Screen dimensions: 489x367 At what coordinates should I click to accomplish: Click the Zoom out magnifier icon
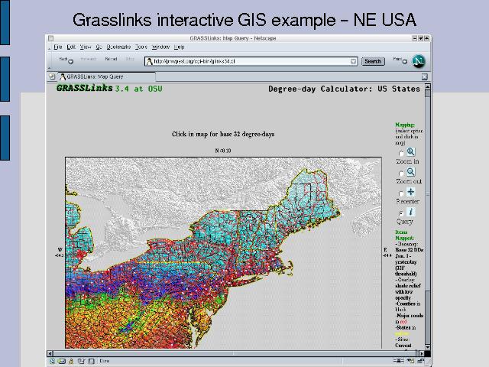tap(410, 173)
